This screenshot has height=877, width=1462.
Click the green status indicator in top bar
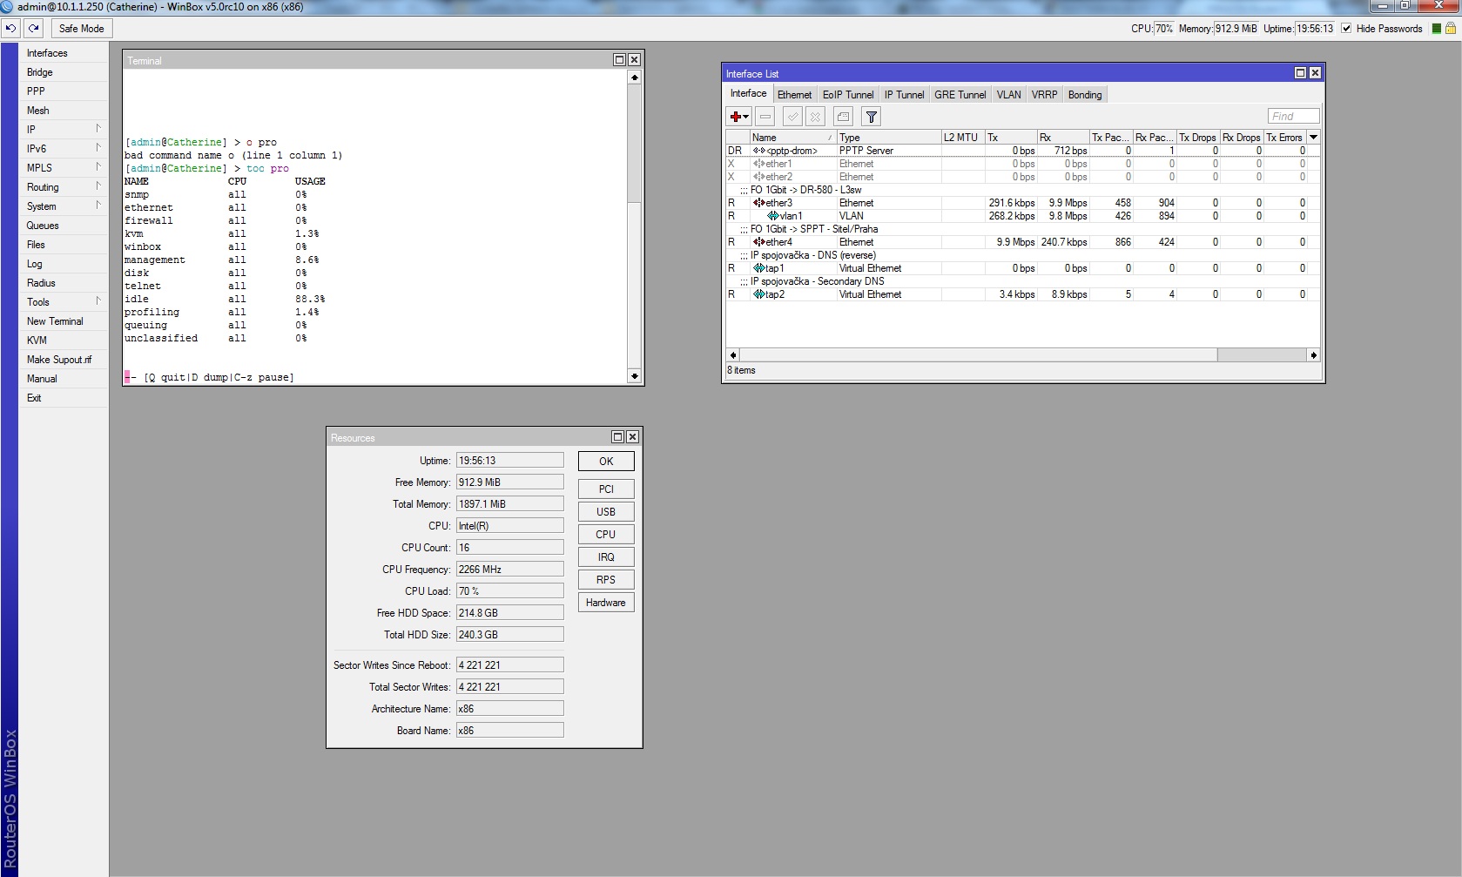1437,28
